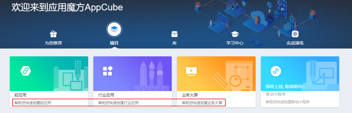Screen dimensions: 352x113
Task: Open the 库 tab
Action: [x=174, y=43]
